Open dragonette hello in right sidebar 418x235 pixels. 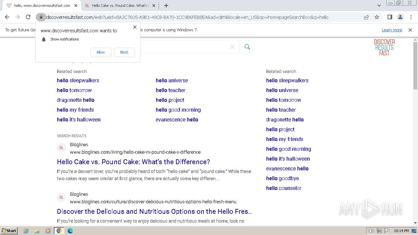pos(285,119)
